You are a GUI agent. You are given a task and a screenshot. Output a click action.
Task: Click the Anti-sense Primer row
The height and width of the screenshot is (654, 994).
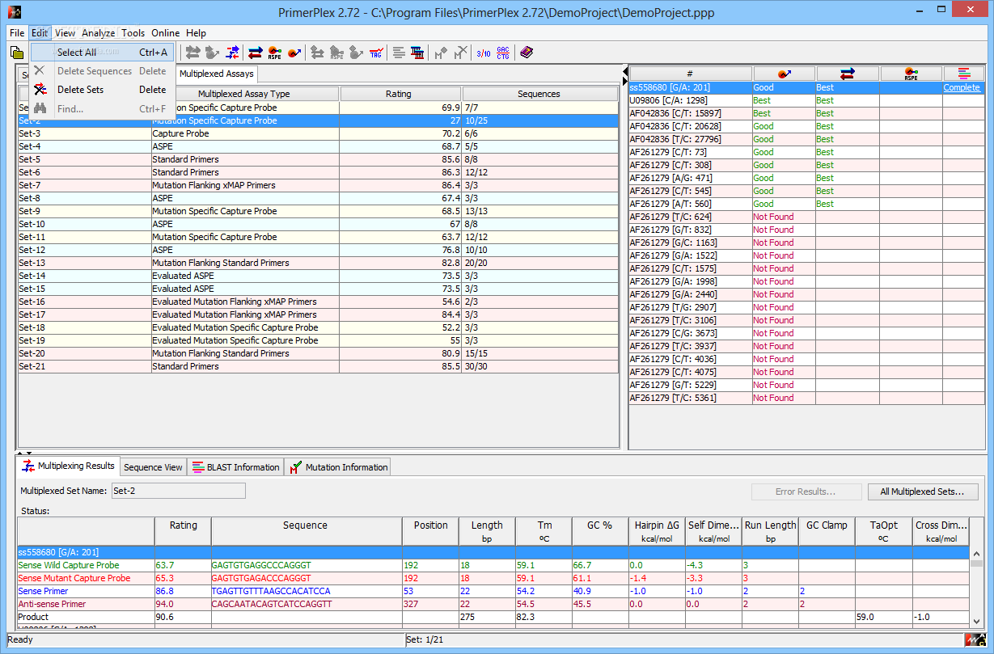(493, 604)
